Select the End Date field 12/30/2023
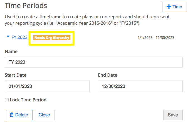Viewport: 188px width, 125px height. coord(140,86)
